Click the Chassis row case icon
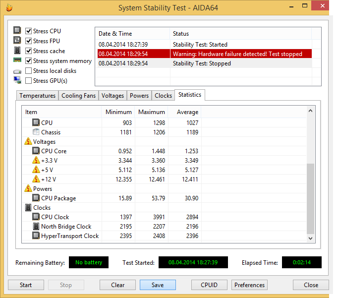Image resolution: width=337 pixels, height=298 pixels. coord(36,132)
